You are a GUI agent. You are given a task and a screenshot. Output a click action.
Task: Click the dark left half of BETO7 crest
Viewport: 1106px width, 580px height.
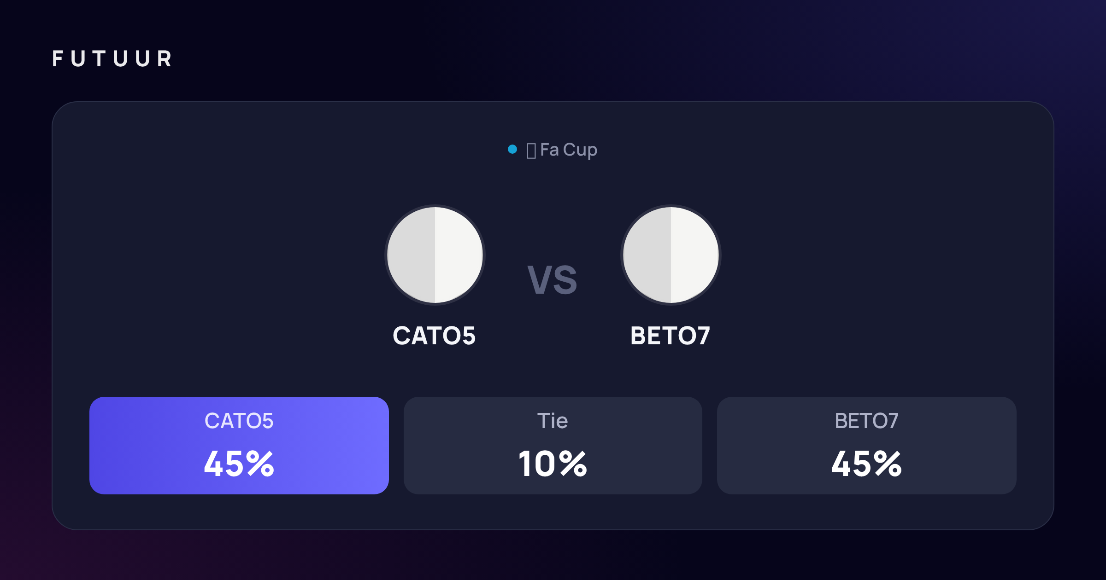click(x=647, y=255)
